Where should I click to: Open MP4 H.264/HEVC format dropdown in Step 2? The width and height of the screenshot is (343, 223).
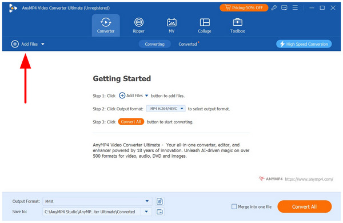[x=166, y=109]
